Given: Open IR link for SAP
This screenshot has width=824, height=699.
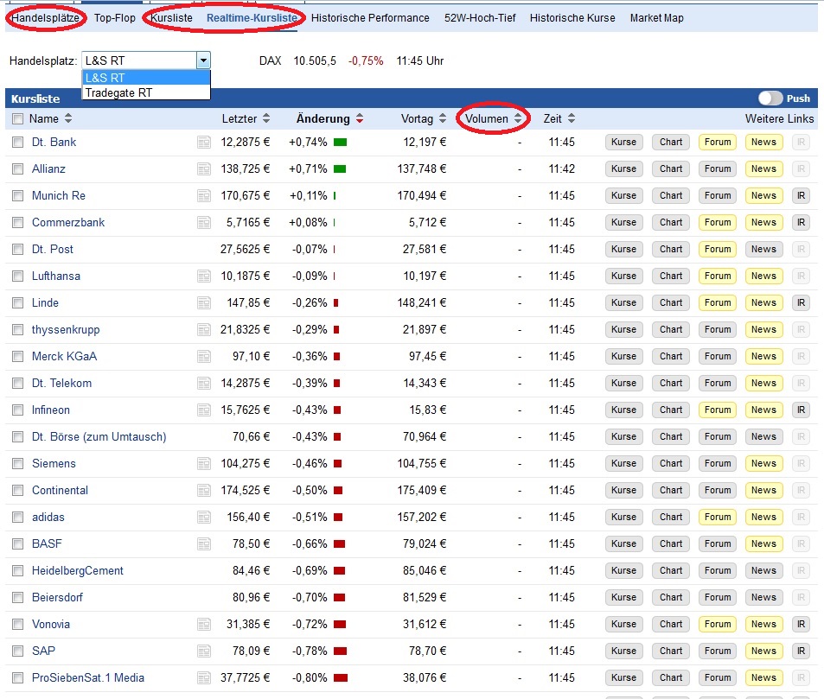Looking at the screenshot, I should coord(801,651).
